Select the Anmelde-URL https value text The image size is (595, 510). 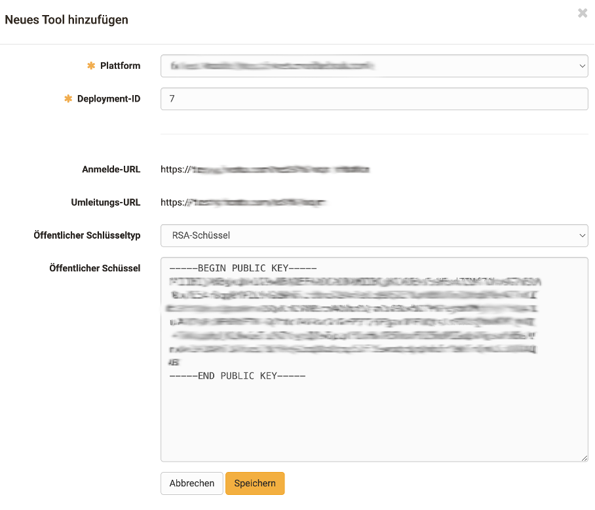click(265, 170)
